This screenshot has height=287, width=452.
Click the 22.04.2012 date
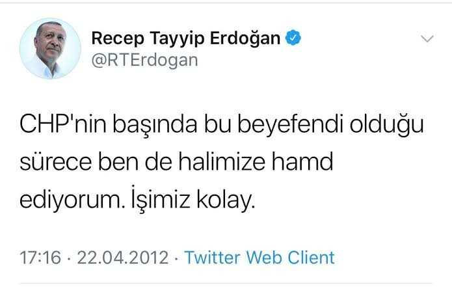(123, 257)
